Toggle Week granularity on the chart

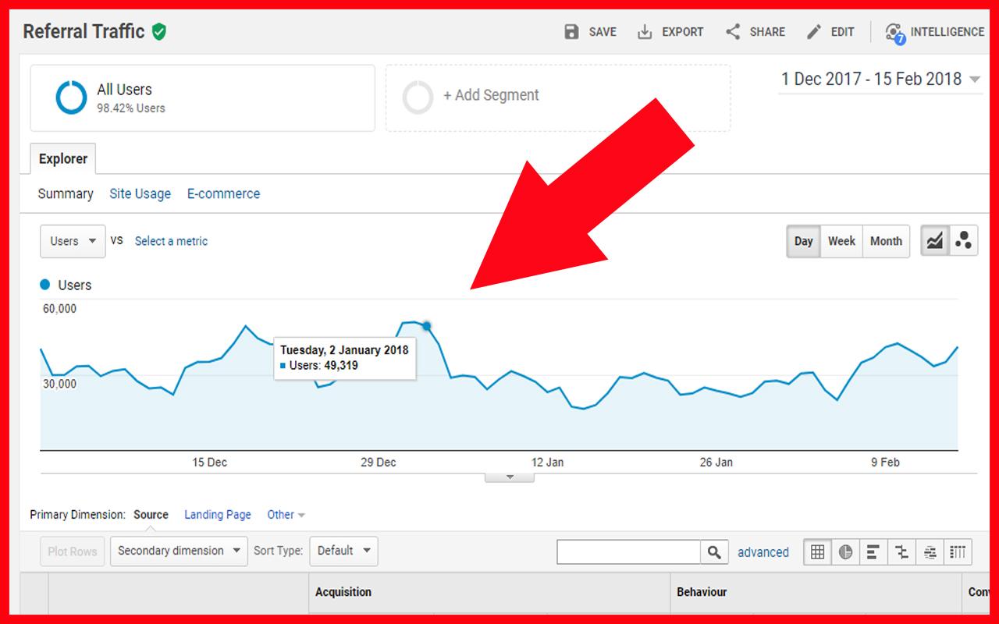841,241
